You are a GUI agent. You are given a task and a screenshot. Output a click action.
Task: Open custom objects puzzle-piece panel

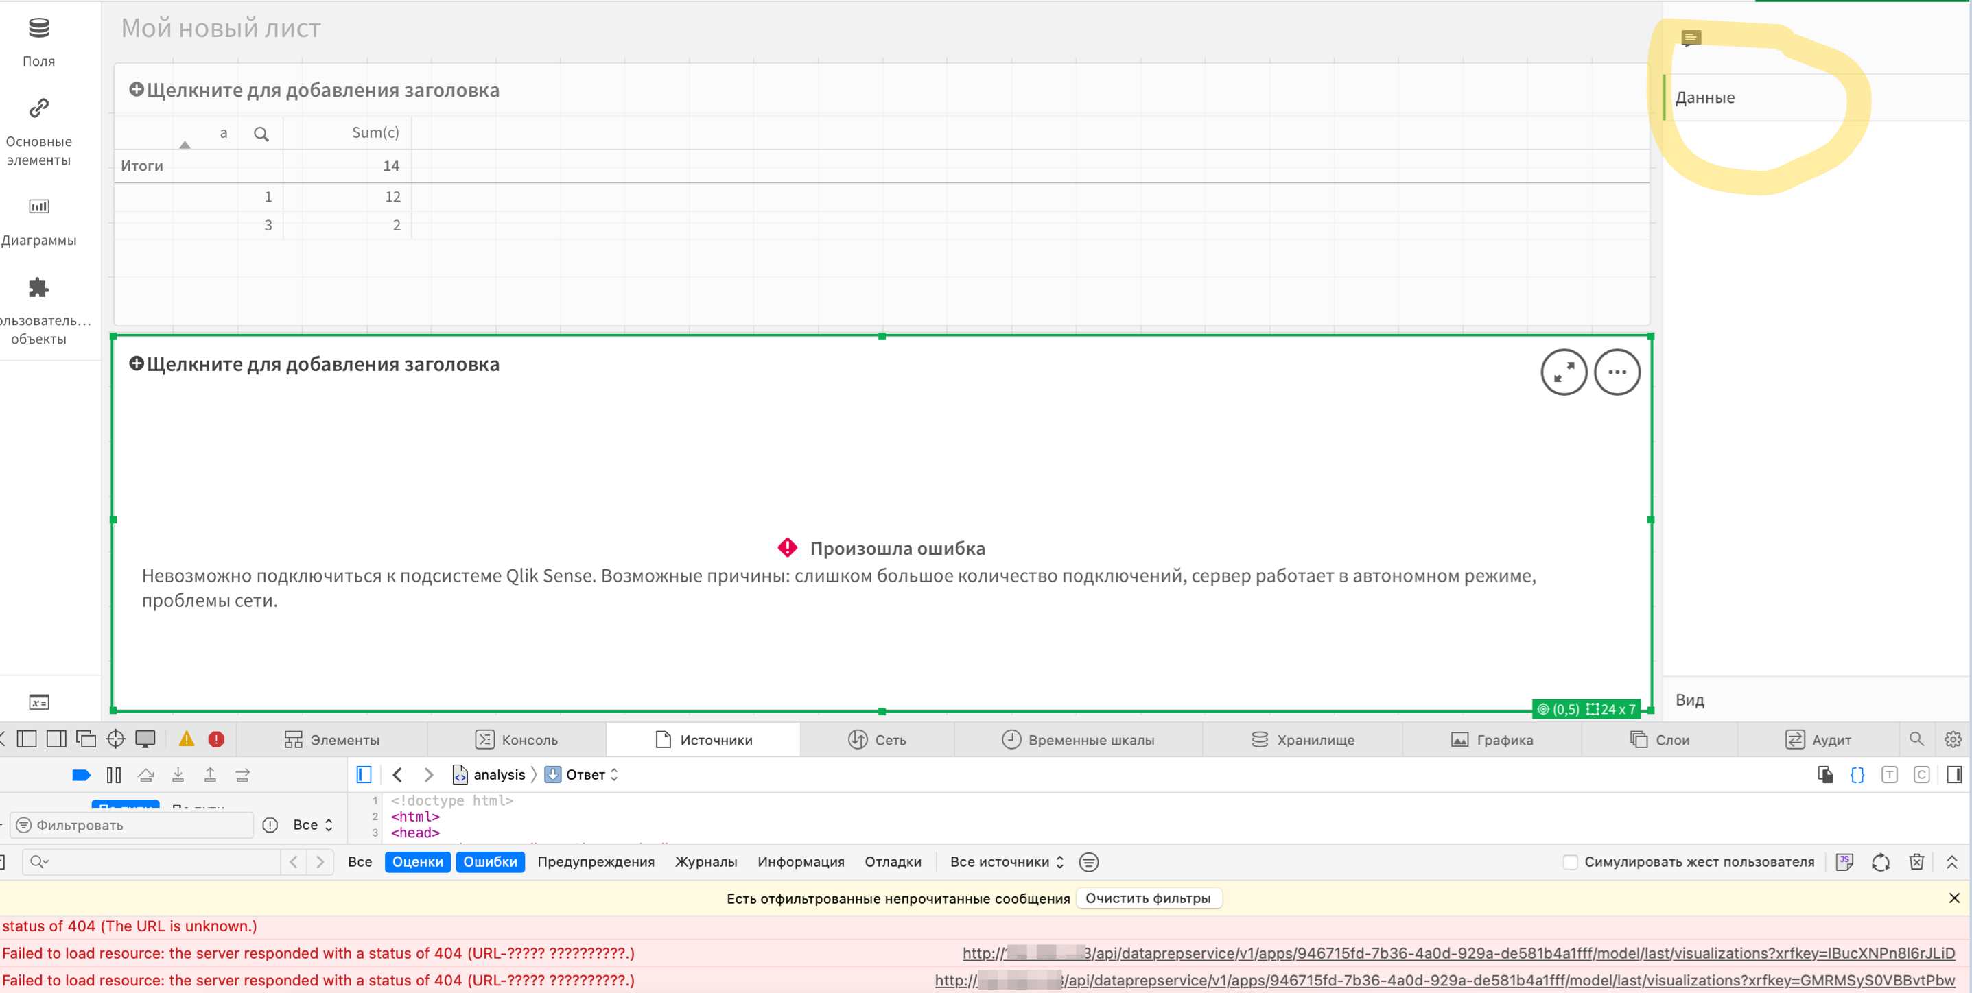[x=38, y=311]
